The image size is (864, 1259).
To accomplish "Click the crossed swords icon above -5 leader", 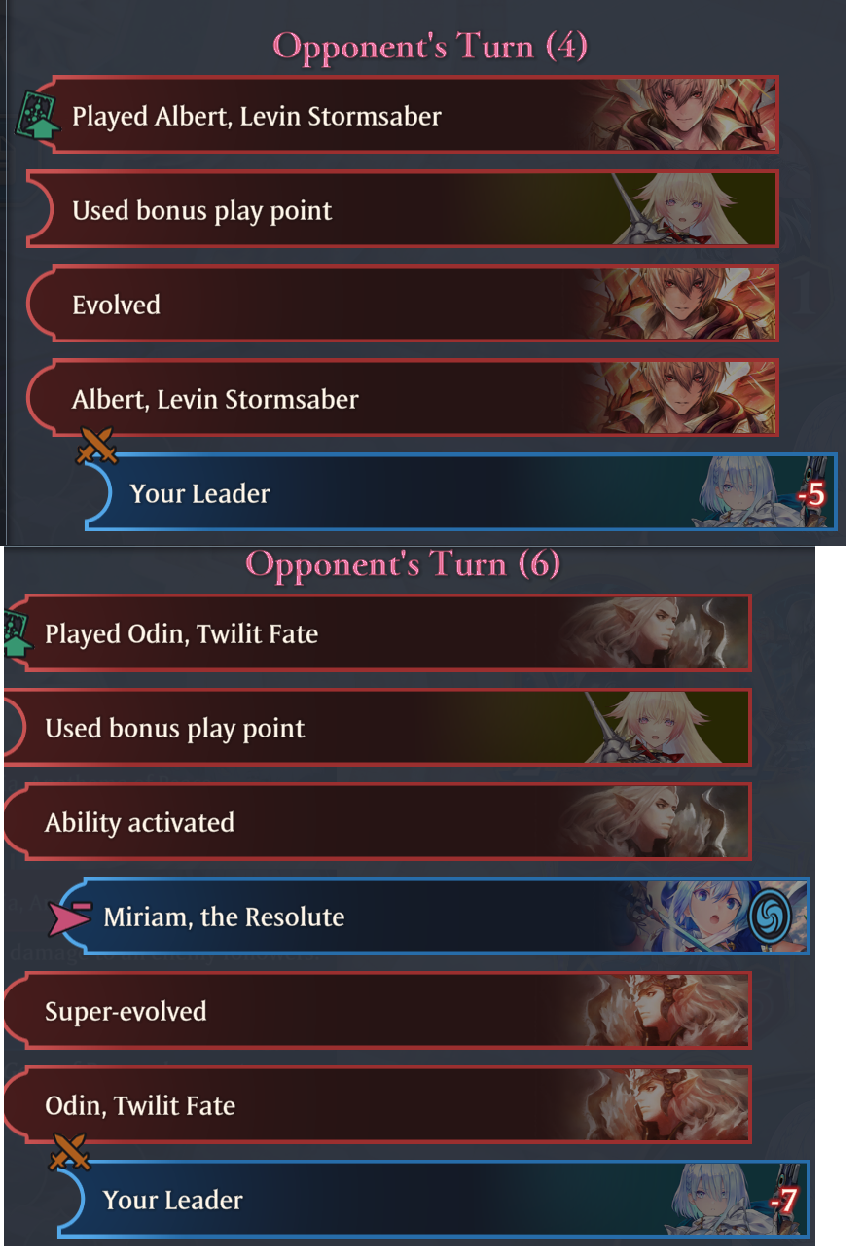I will 97,447.
